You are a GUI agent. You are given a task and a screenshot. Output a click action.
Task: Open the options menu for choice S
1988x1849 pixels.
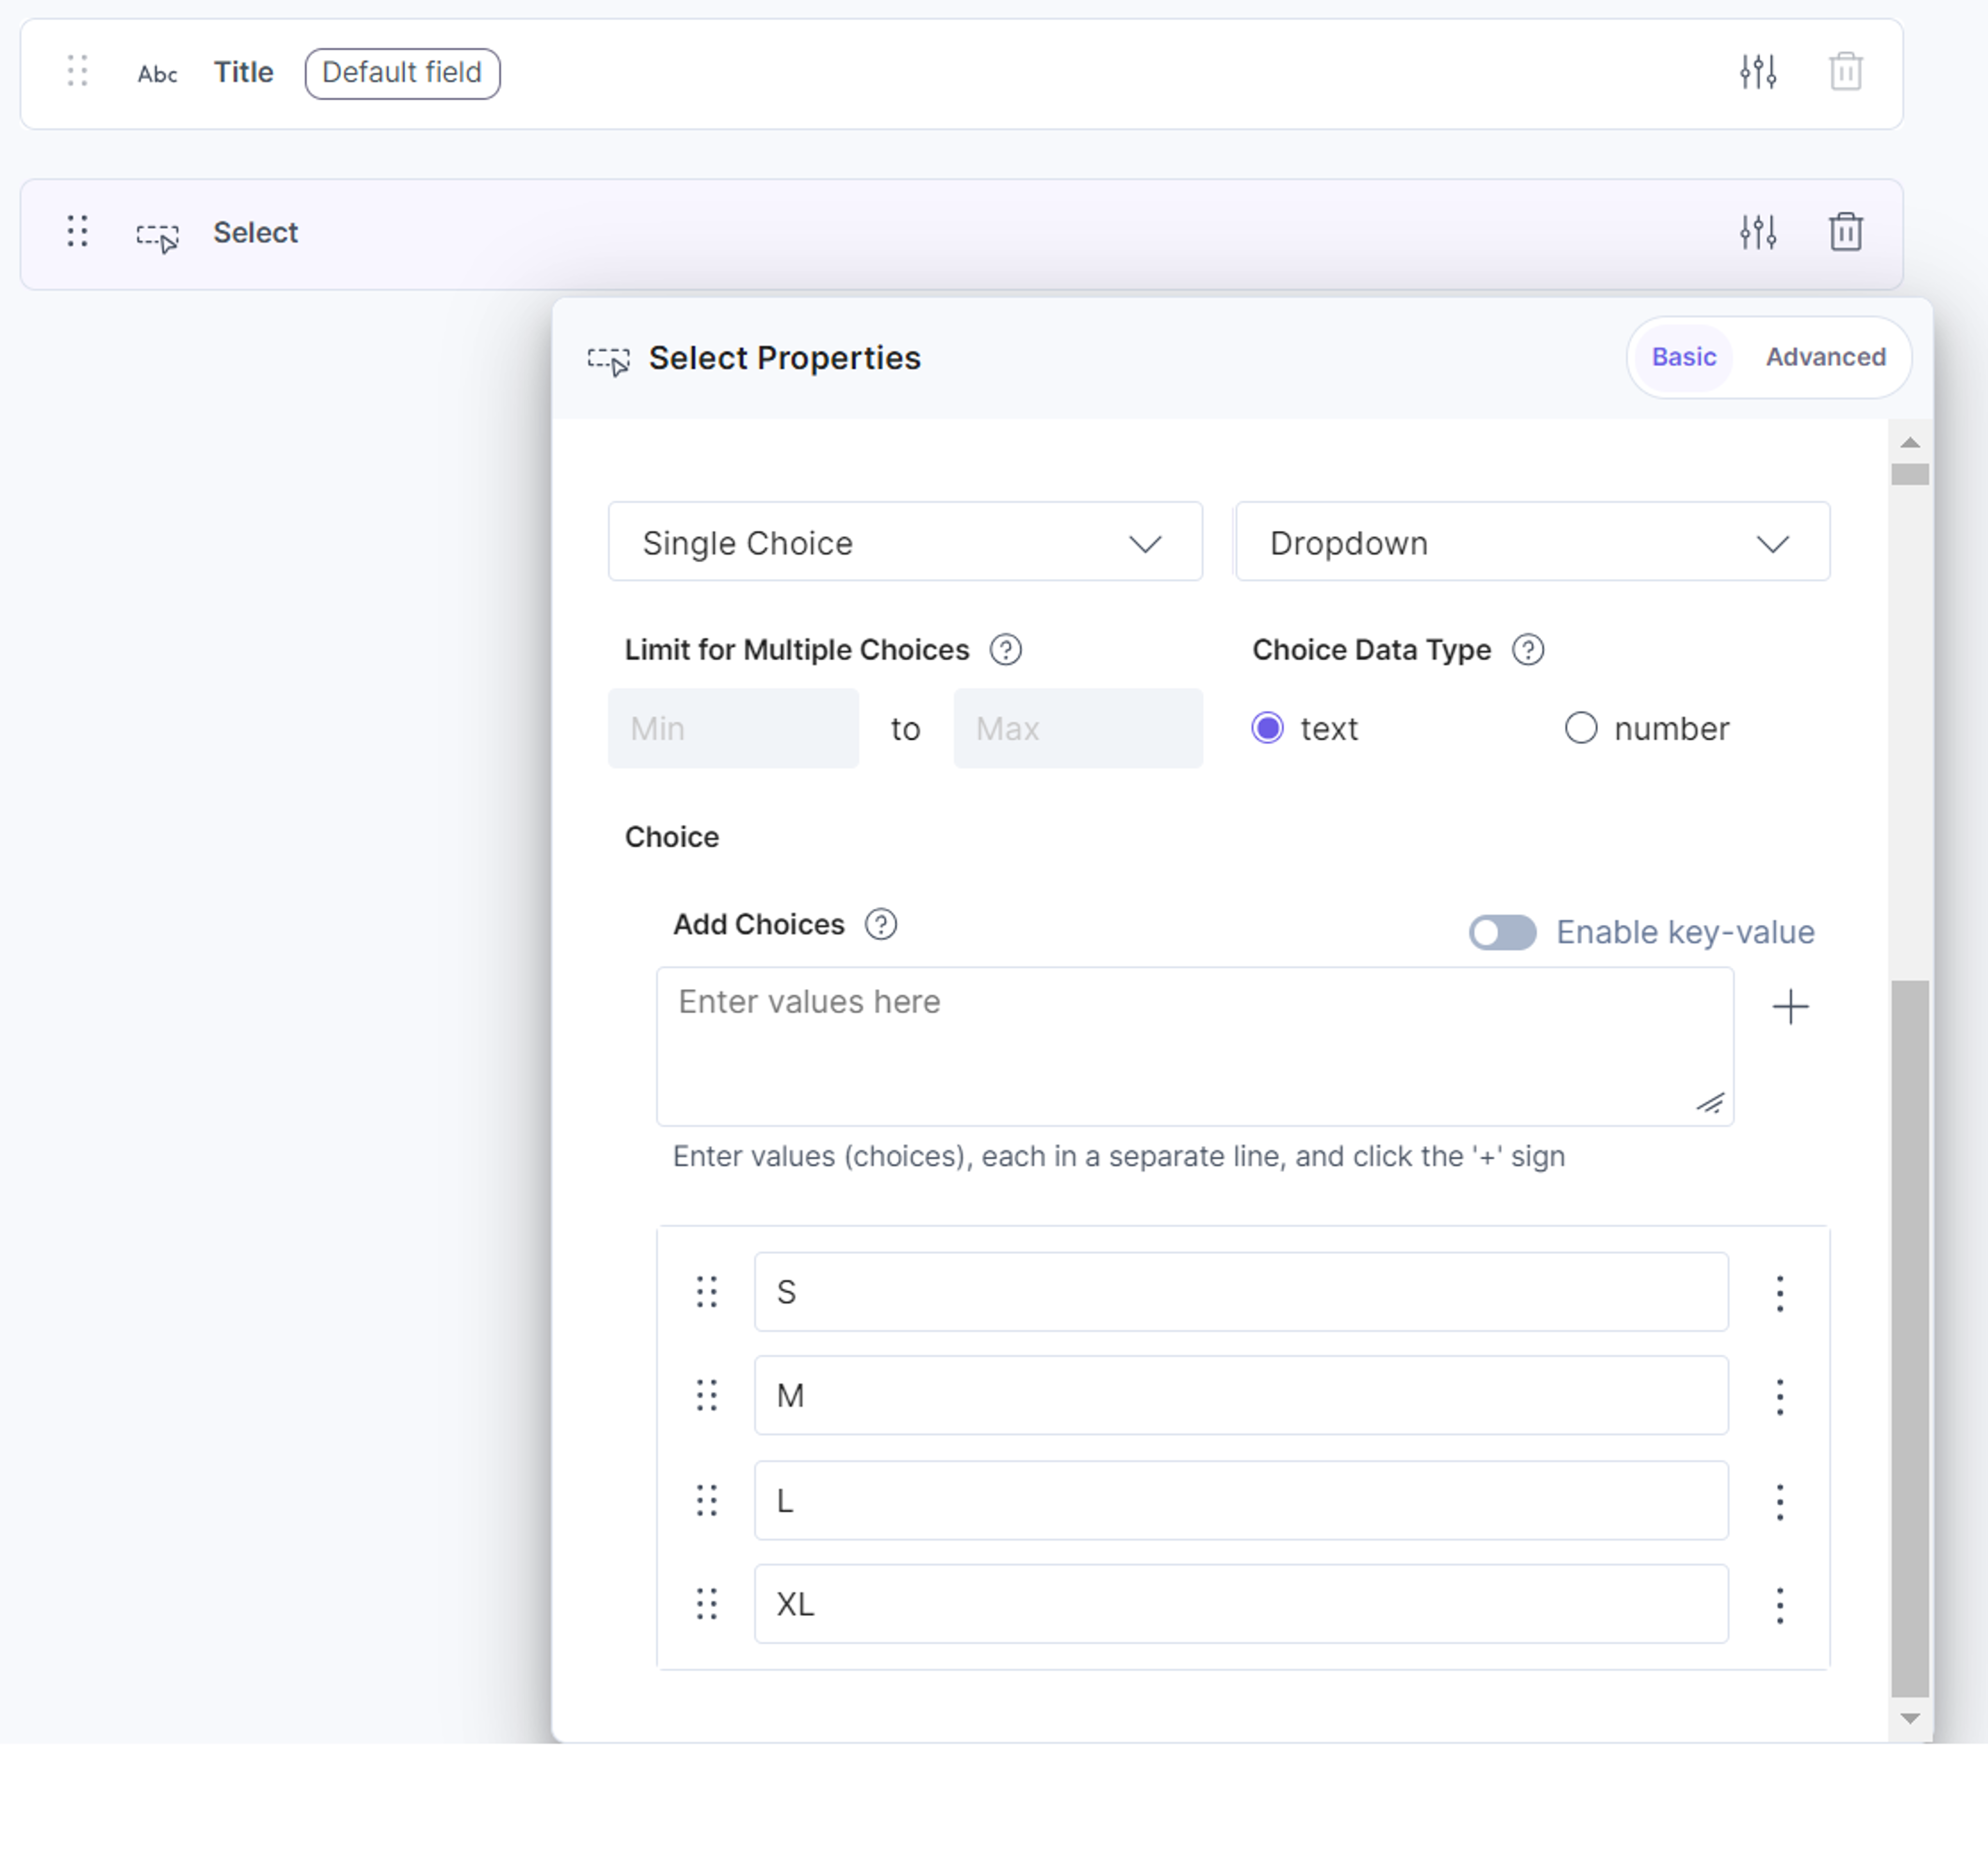tap(1779, 1293)
